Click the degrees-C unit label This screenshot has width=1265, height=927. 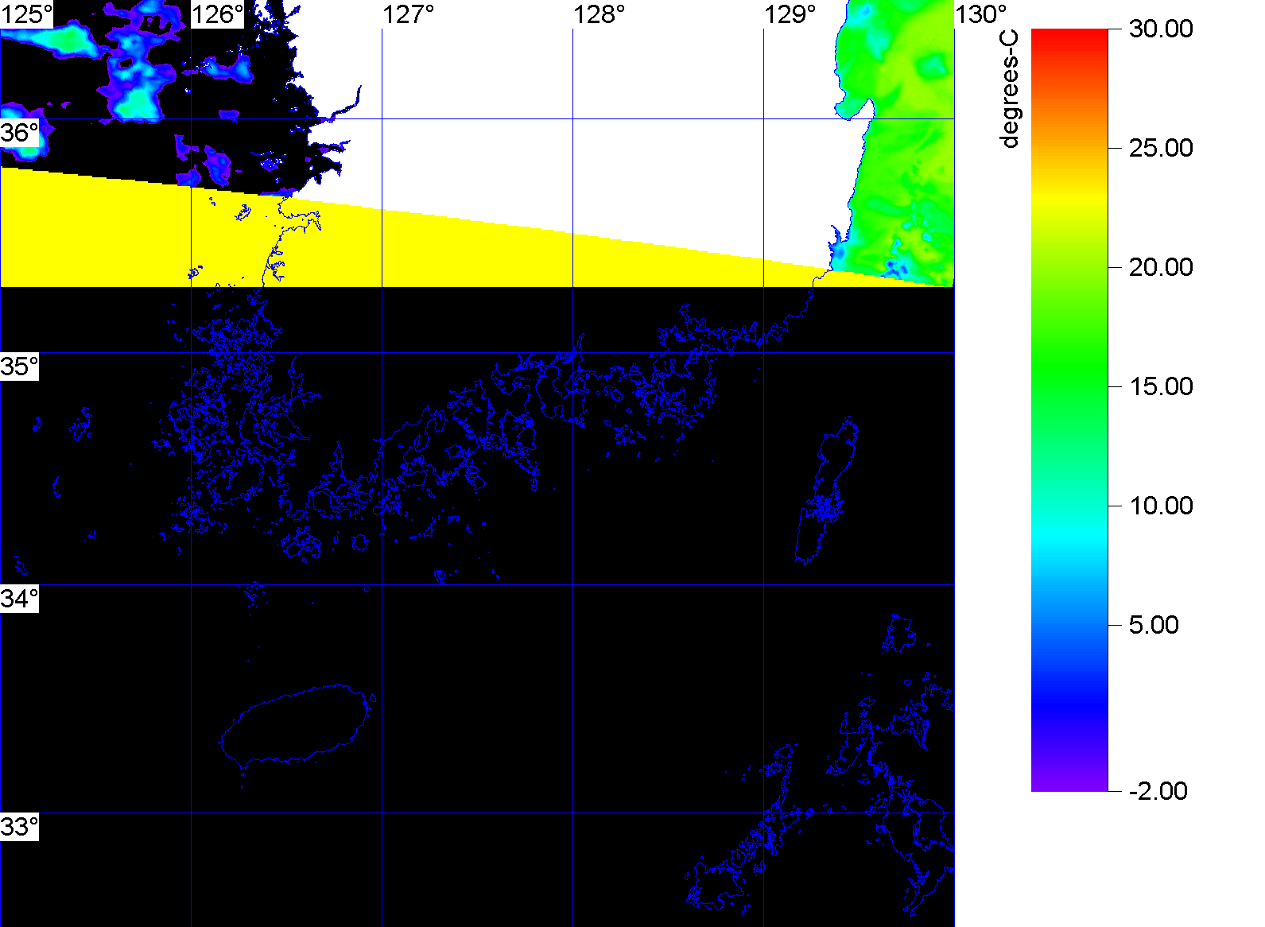[x=1009, y=89]
